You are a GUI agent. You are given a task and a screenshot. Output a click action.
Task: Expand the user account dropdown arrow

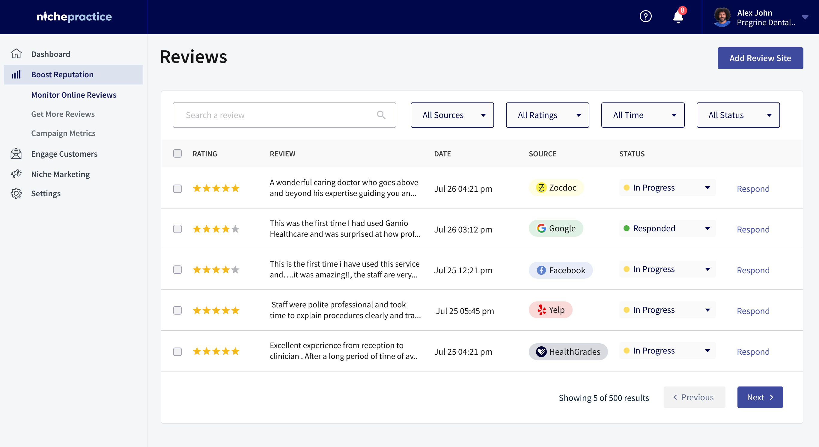click(x=805, y=17)
